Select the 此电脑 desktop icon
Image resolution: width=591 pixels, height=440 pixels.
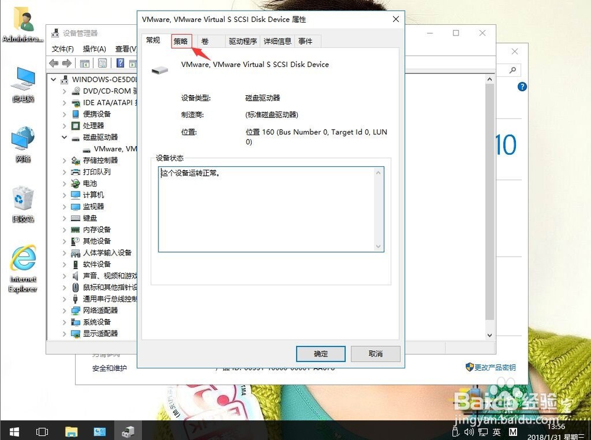pyautogui.click(x=24, y=85)
